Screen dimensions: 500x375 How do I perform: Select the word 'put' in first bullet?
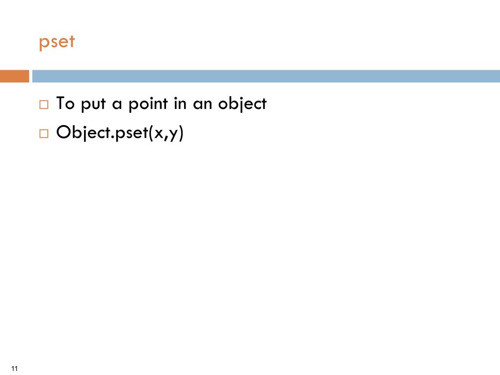click(x=93, y=104)
